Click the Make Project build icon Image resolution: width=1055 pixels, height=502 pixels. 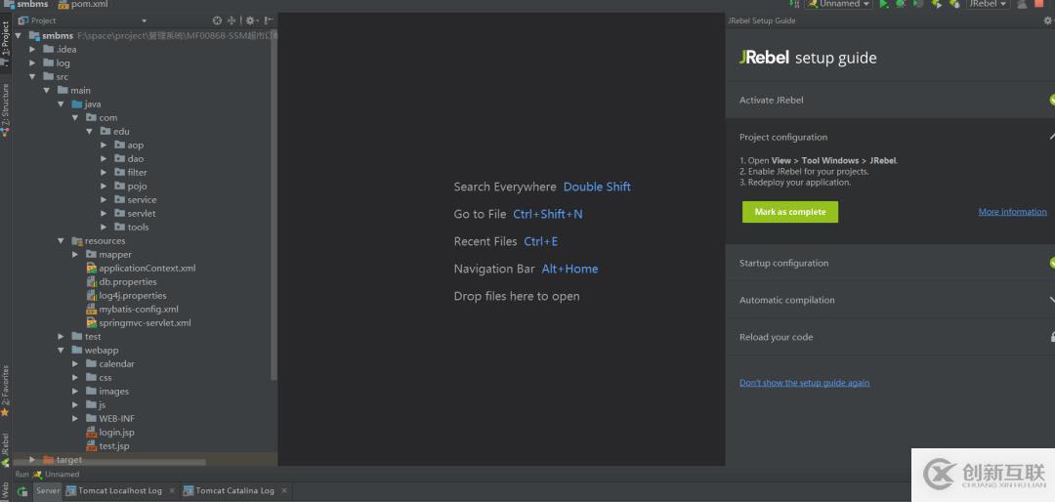coord(794,4)
